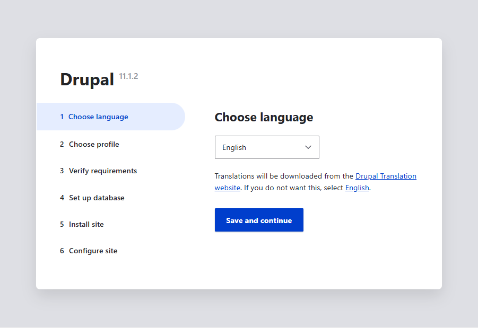The height and width of the screenshot is (328, 478).
Task: Click the English link in the description
Action: coord(357,188)
